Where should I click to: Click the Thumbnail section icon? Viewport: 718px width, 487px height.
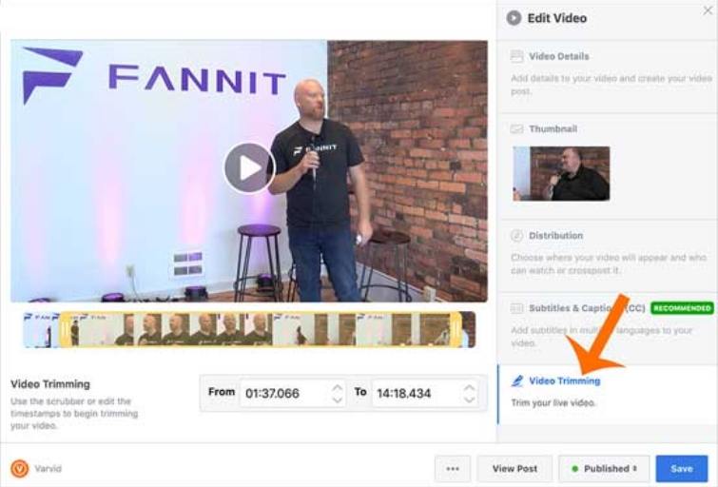click(516, 128)
